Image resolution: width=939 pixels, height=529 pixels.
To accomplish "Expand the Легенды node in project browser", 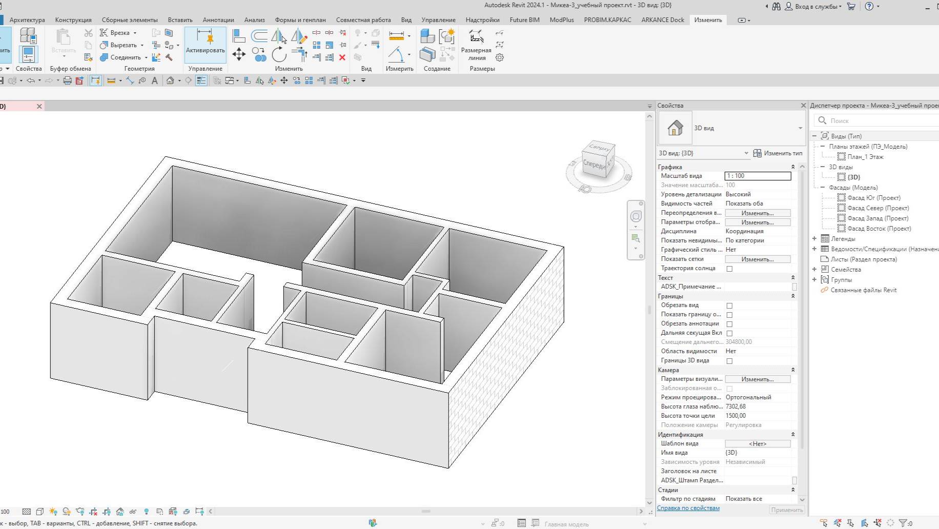I will [814, 238].
